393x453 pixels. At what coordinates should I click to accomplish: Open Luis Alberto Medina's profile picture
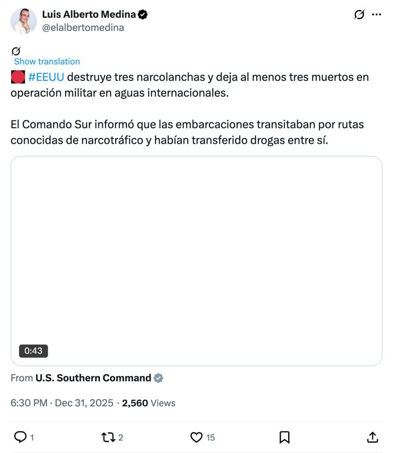tap(23, 21)
